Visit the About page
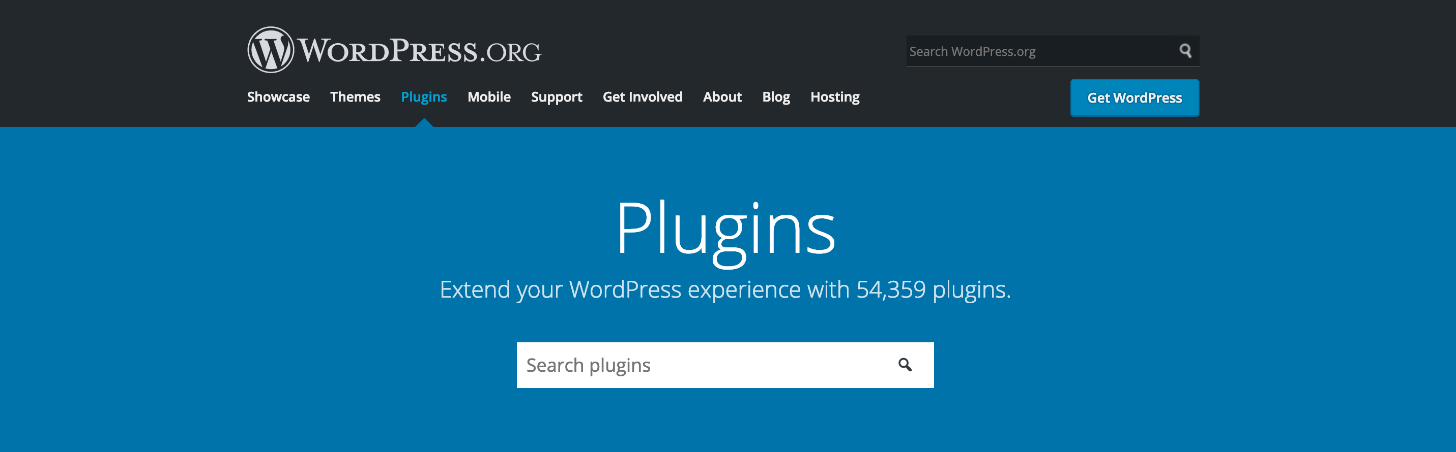 point(722,97)
